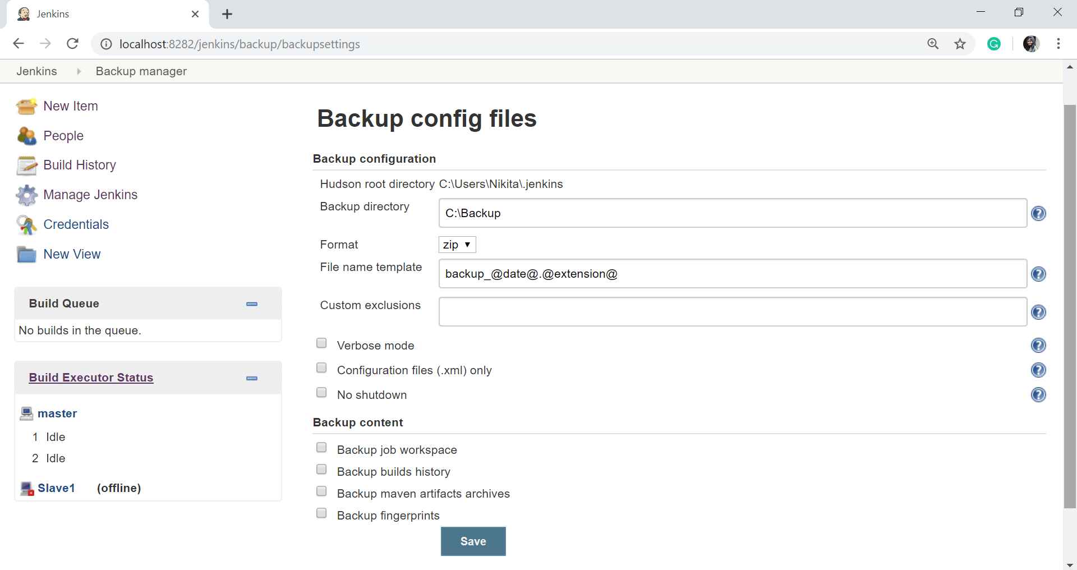The image size is (1077, 570).
Task: Open New Item from sidebar
Action: [71, 106]
